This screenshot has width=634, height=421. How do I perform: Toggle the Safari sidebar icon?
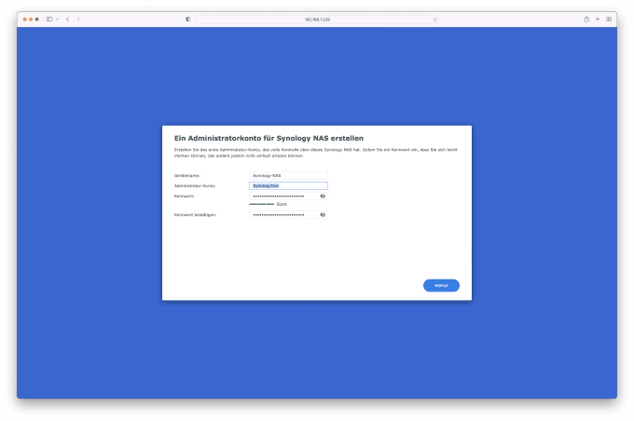pos(49,19)
